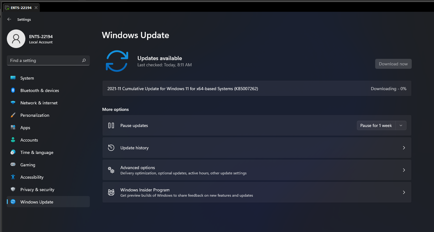
Task: Click the ENTS-22194 tab label
Action: coord(21,8)
